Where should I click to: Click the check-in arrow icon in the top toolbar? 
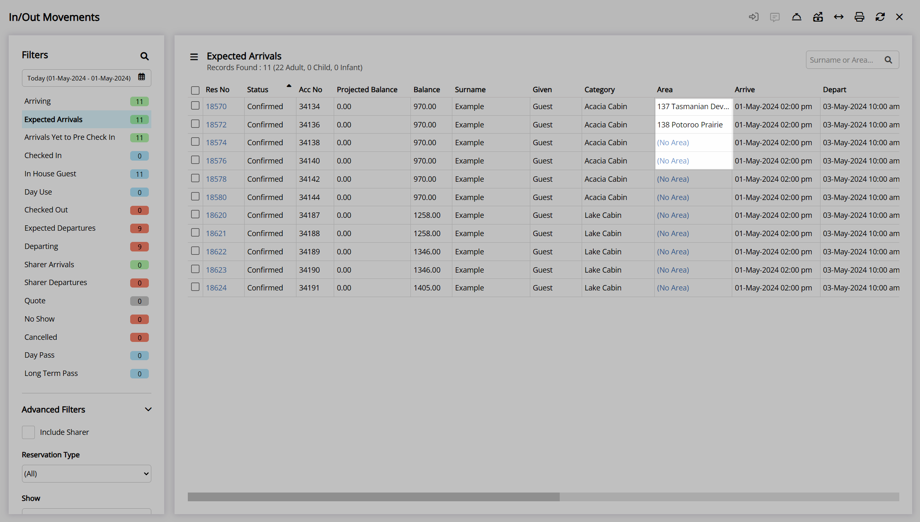click(753, 17)
